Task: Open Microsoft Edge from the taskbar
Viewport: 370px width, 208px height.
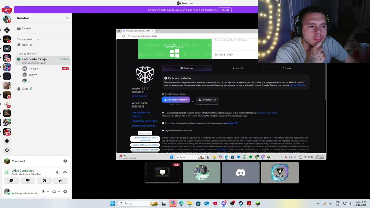Action: coord(181,203)
